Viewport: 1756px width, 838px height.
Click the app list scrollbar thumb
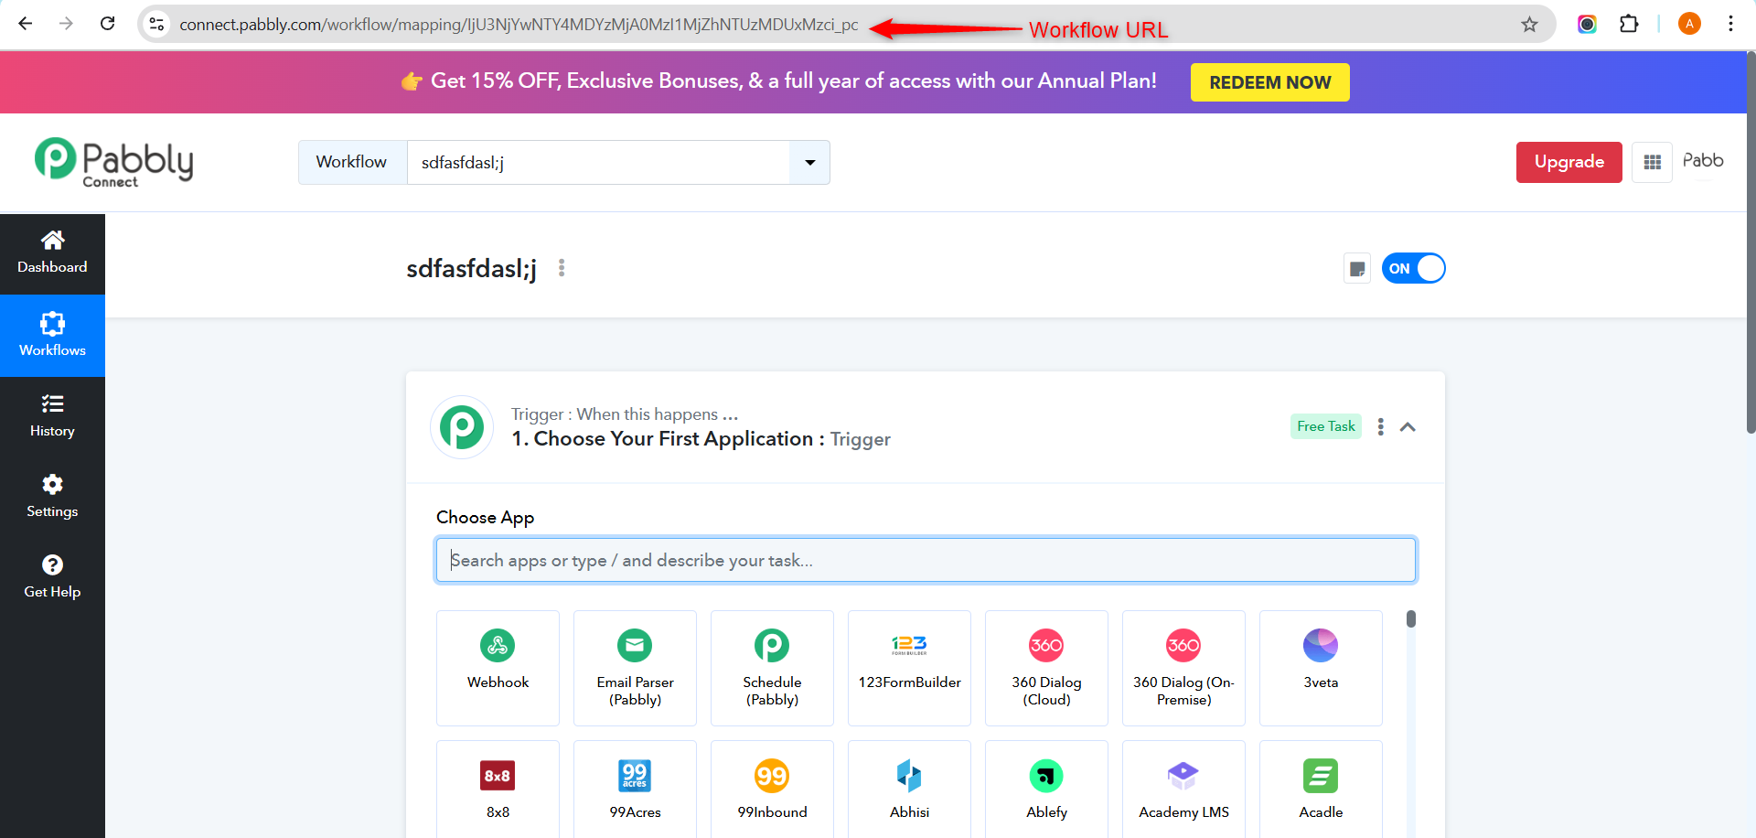click(x=1411, y=619)
